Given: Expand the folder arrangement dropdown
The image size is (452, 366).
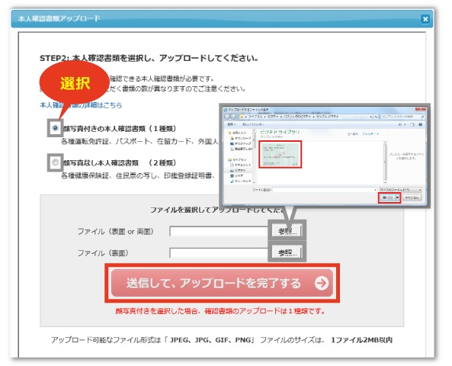Looking at the screenshot, I should [370, 134].
